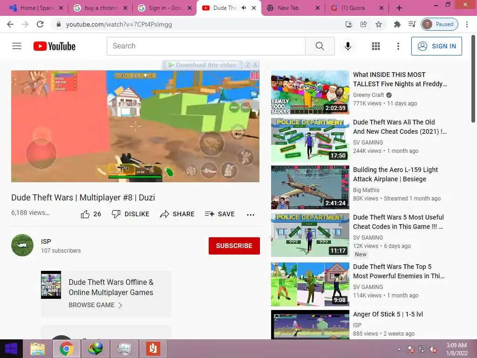
Task: Open Chrome three-dot menu
Action: pyautogui.click(x=467, y=24)
